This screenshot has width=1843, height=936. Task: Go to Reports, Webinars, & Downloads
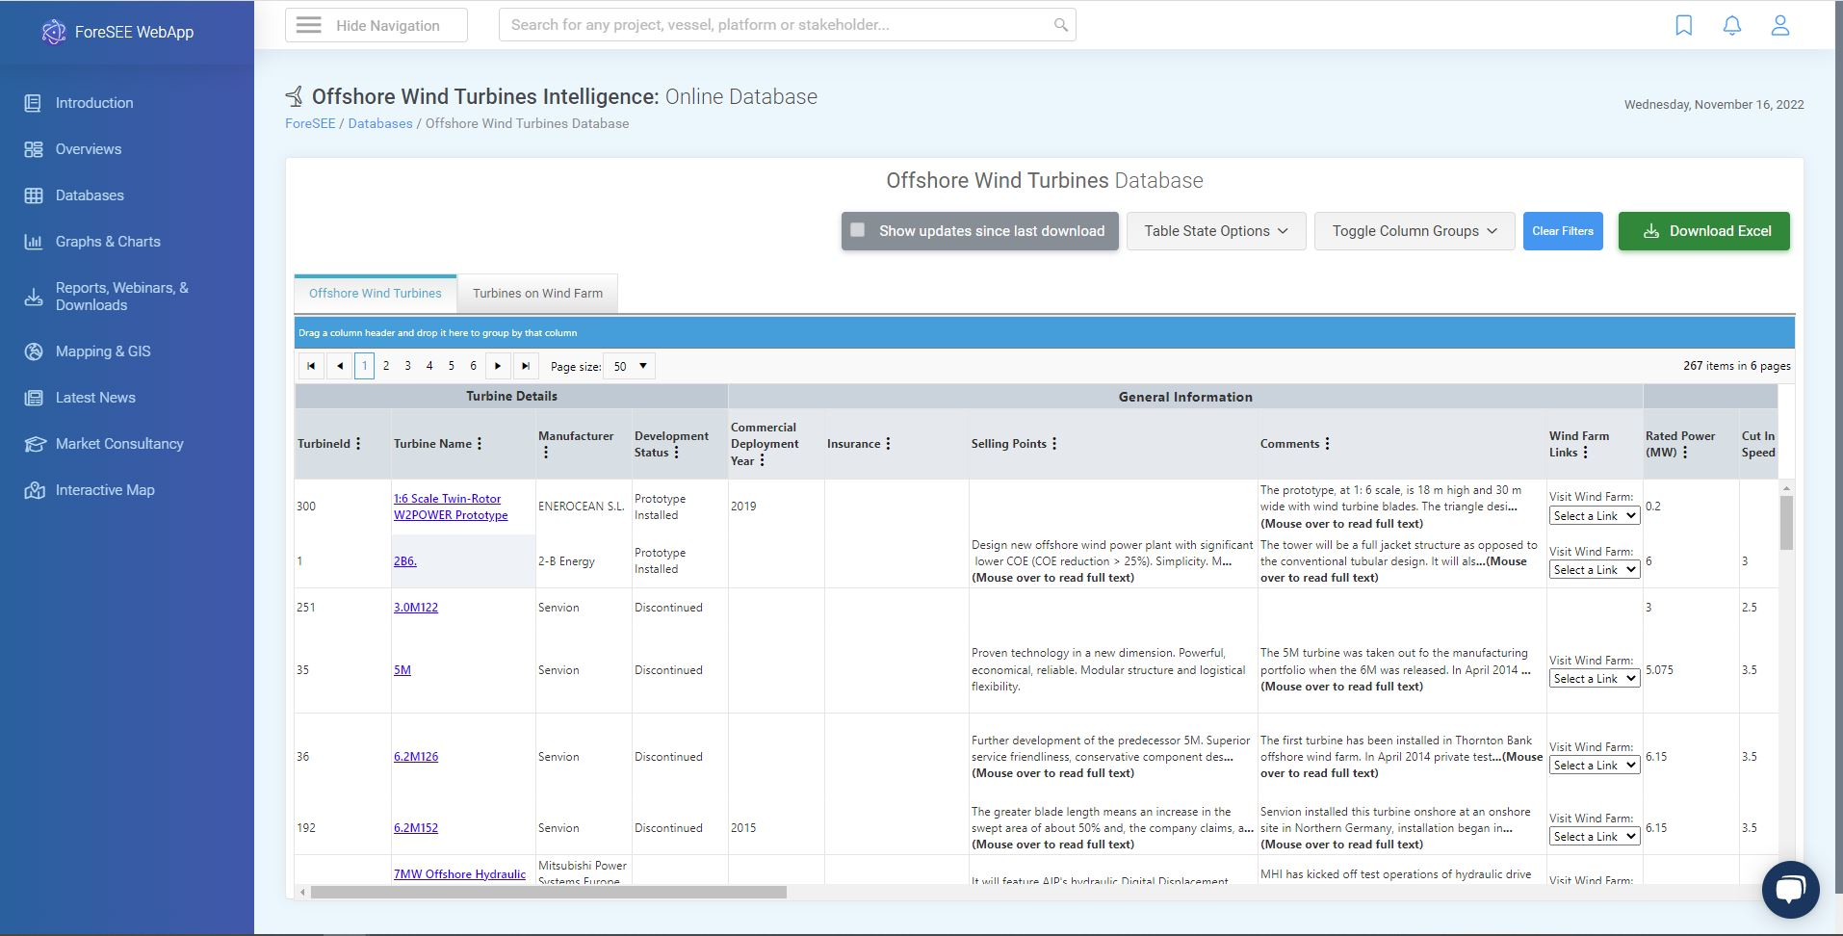coord(119,296)
